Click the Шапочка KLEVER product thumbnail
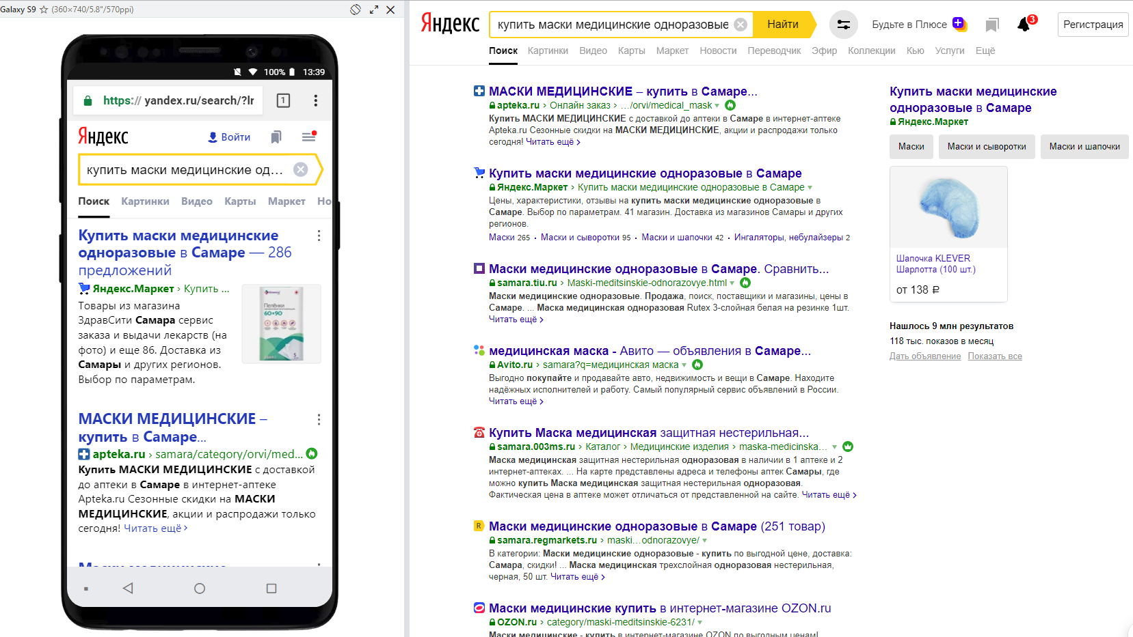The image size is (1133, 637). [948, 208]
